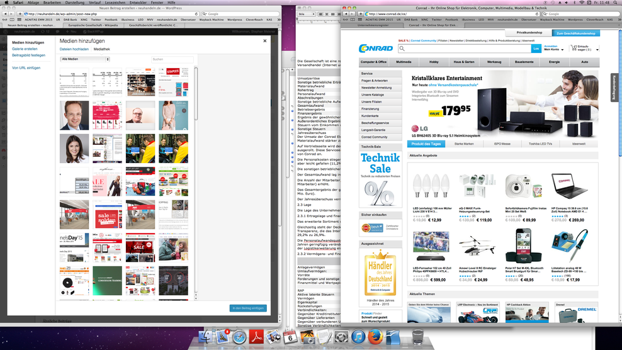Open the Finanzierung sidebar link
Viewport: 622px width, 350px height.
pyautogui.click(x=370, y=109)
